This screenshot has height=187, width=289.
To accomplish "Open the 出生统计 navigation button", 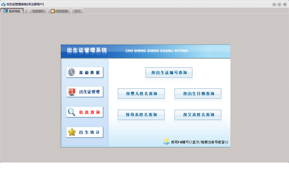I will (84, 132).
